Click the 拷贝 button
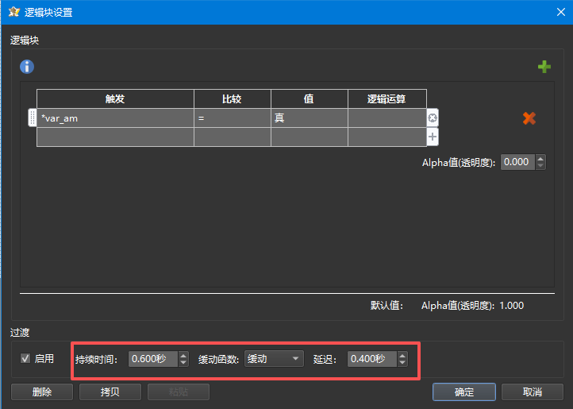 (x=110, y=392)
